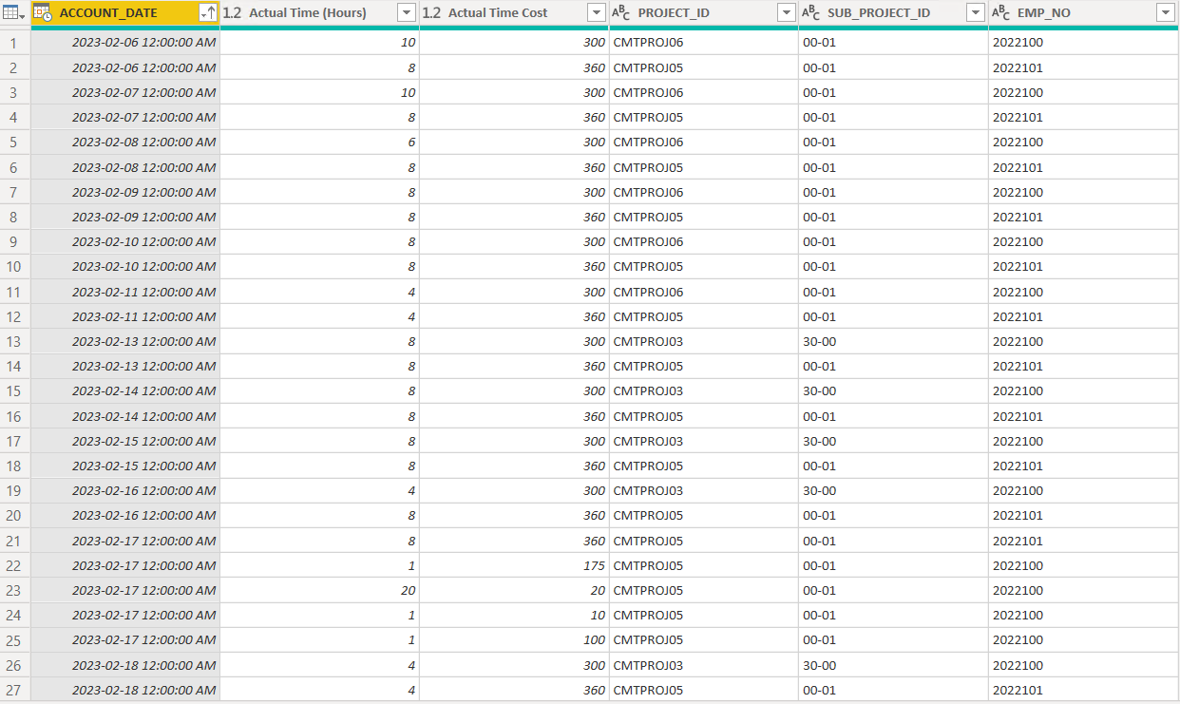Change ACCOUNT_DATE data type via date/time icon

(43, 13)
